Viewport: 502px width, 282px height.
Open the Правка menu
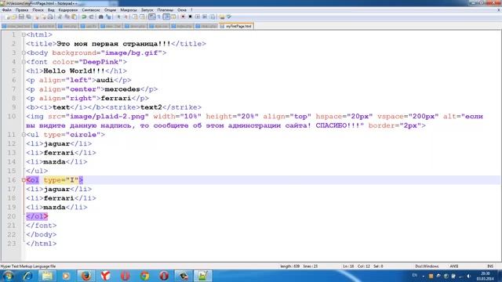click(x=22, y=10)
